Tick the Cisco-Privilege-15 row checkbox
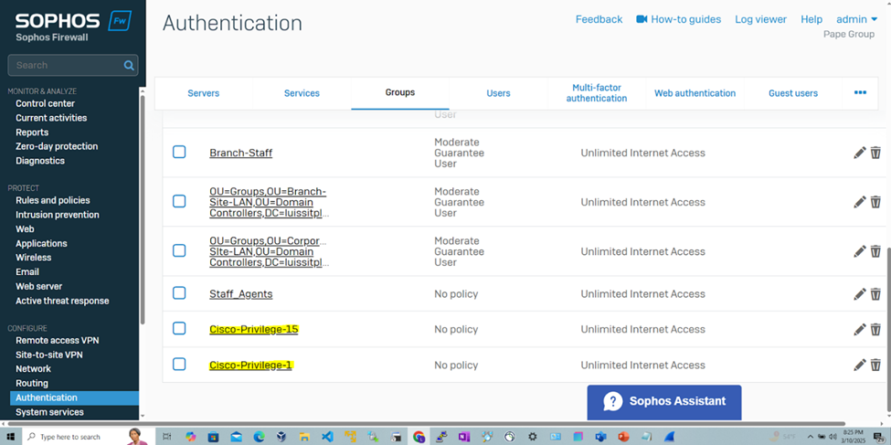This screenshot has width=891, height=445. (x=179, y=328)
